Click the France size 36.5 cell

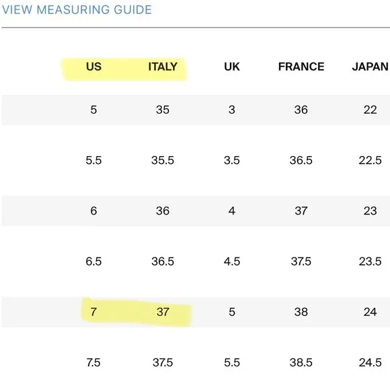(301, 160)
